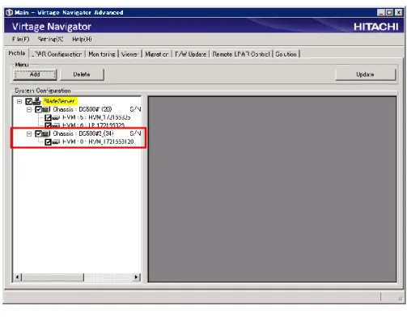Click the Delete button

[x=82, y=74]
